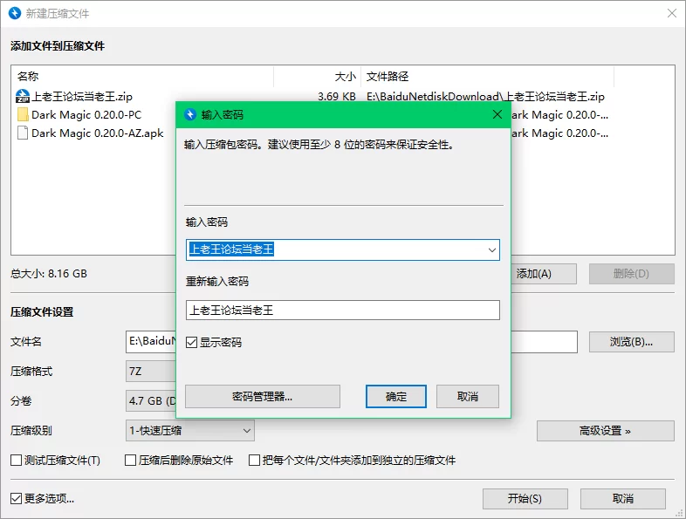Sort the list by the 大小 column header

pos(318,77)
